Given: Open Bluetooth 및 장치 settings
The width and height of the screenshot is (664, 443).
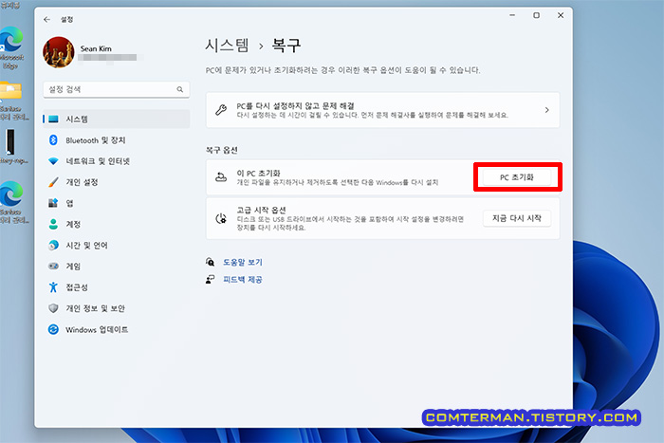Looking at the screenshot, I should click(x=96, y=140).
